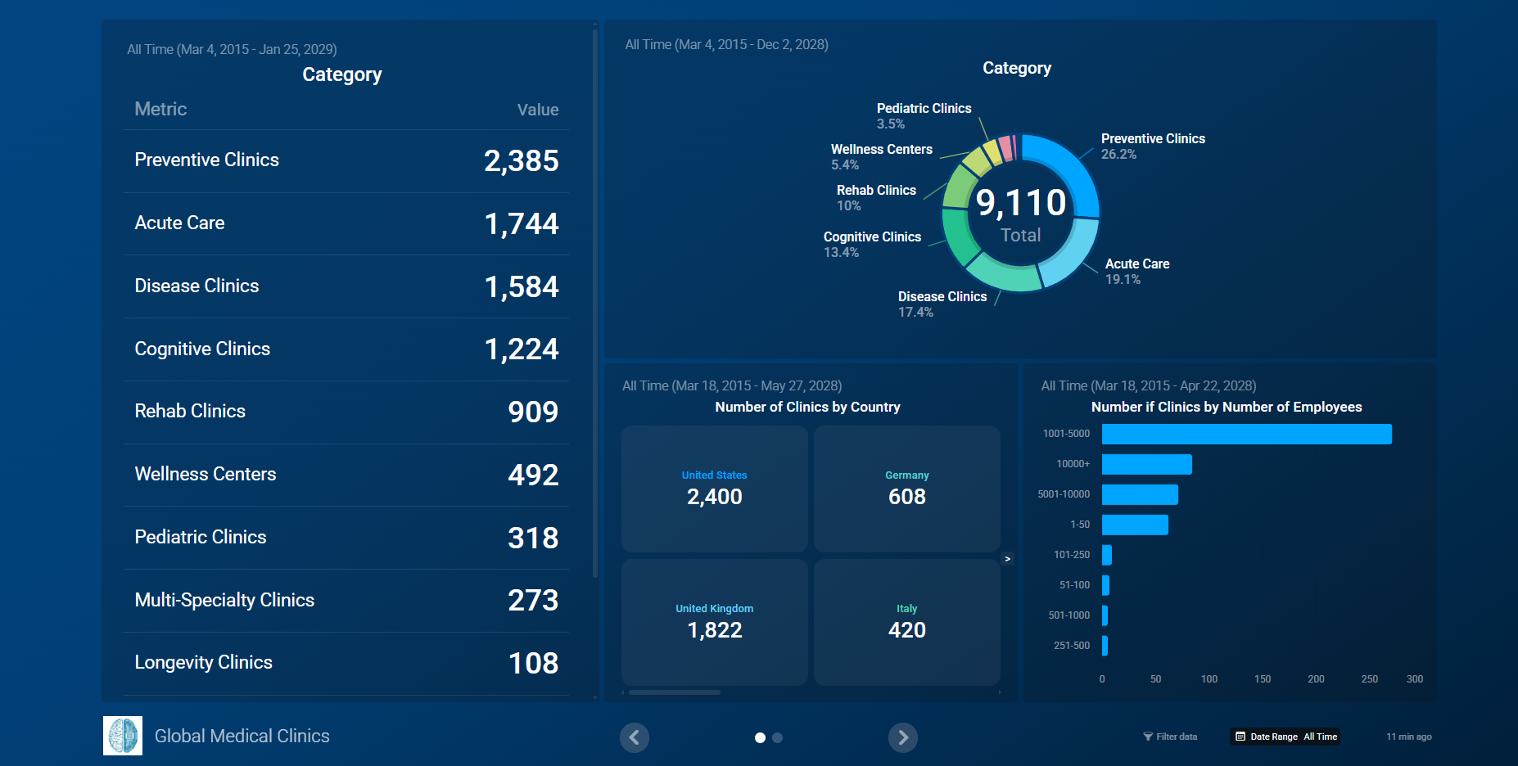The image size is (1518, 766).
Task: Select the first page indicator dot
Action: pyautogui.click(x=760, y=737)
